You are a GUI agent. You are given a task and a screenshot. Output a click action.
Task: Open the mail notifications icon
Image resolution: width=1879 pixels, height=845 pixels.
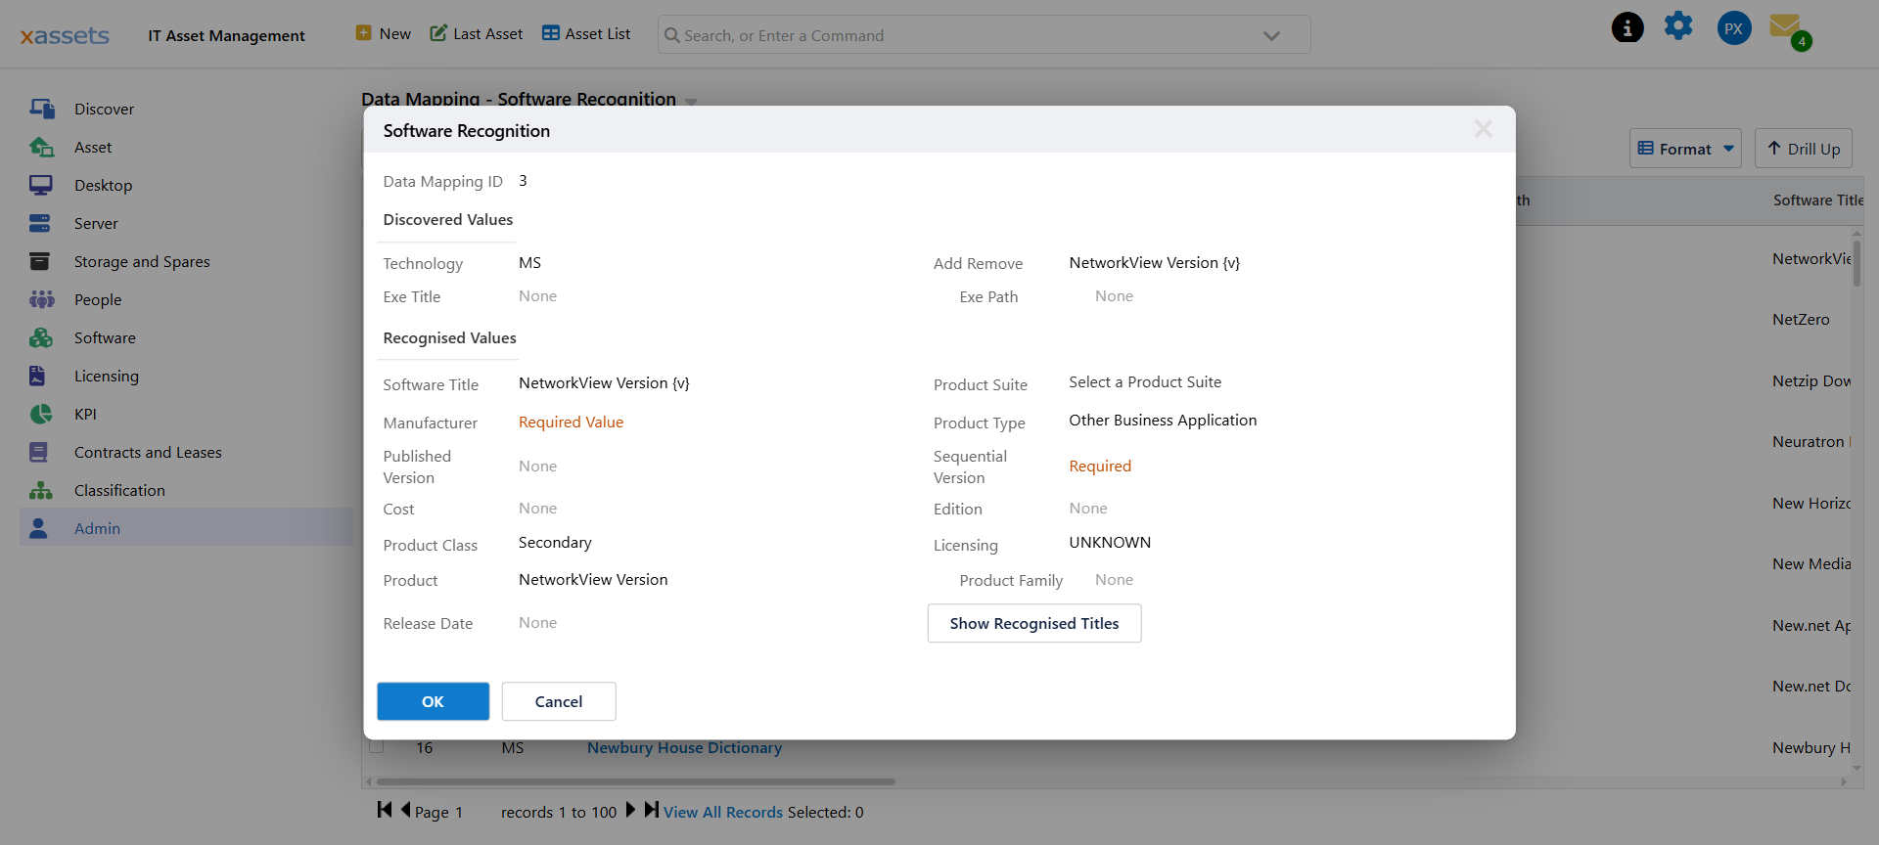[x=1787, y=26]
